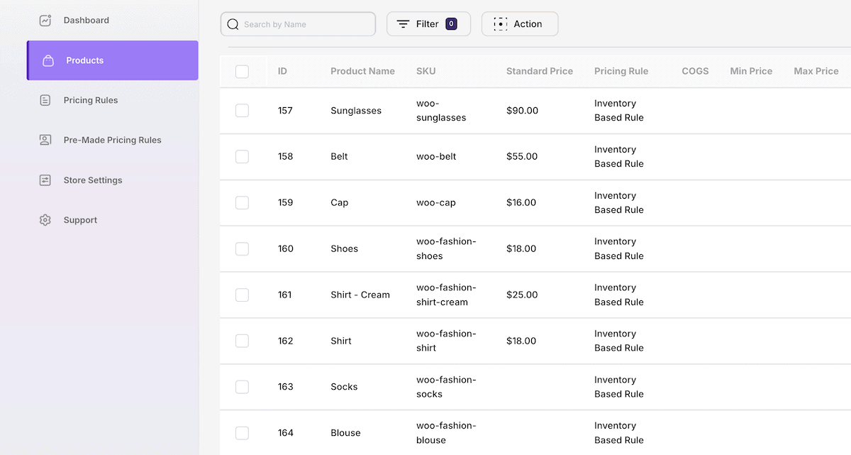Click ID 160 cell

pos(286,249)
